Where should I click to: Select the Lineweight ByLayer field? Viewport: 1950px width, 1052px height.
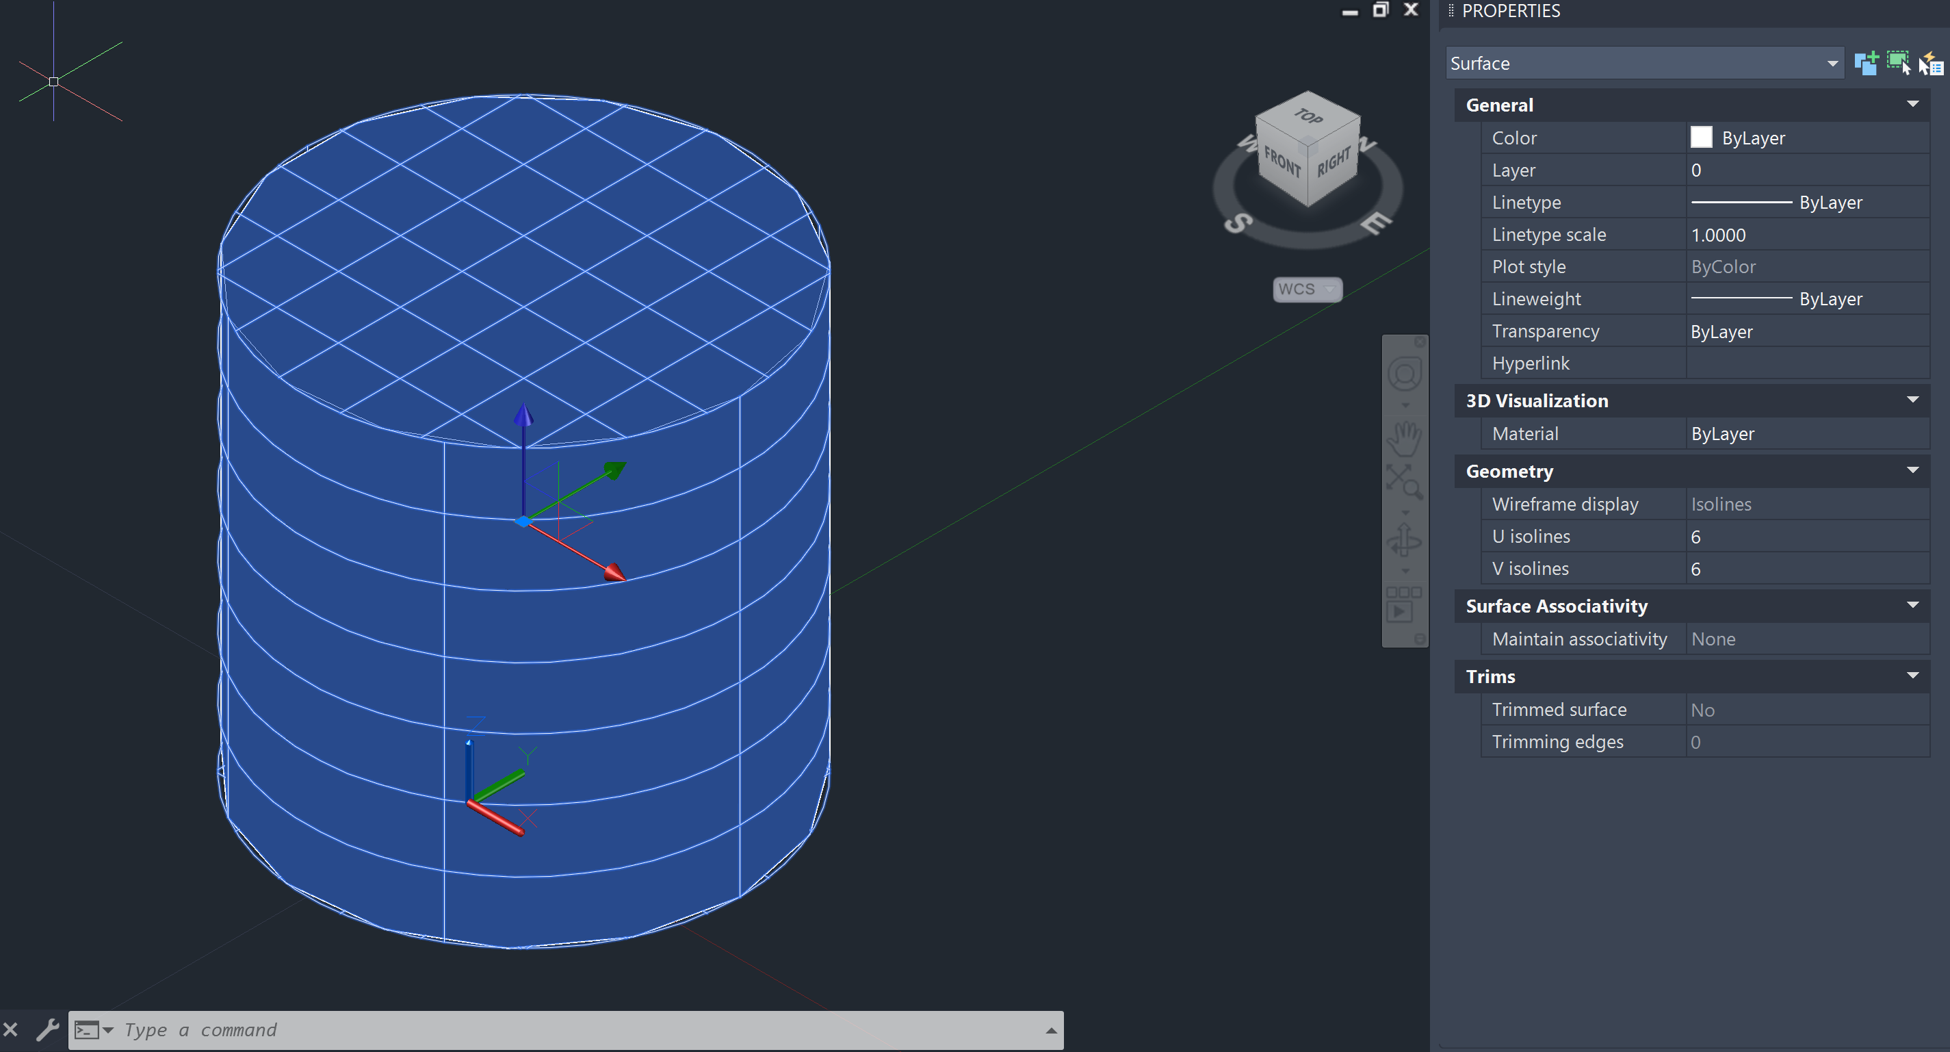coord(1808,299)
